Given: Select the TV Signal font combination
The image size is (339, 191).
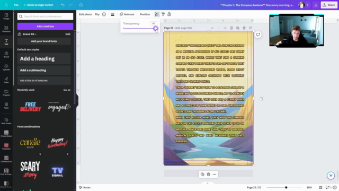Looking at the screenshot, I should [x=58, y=172].
